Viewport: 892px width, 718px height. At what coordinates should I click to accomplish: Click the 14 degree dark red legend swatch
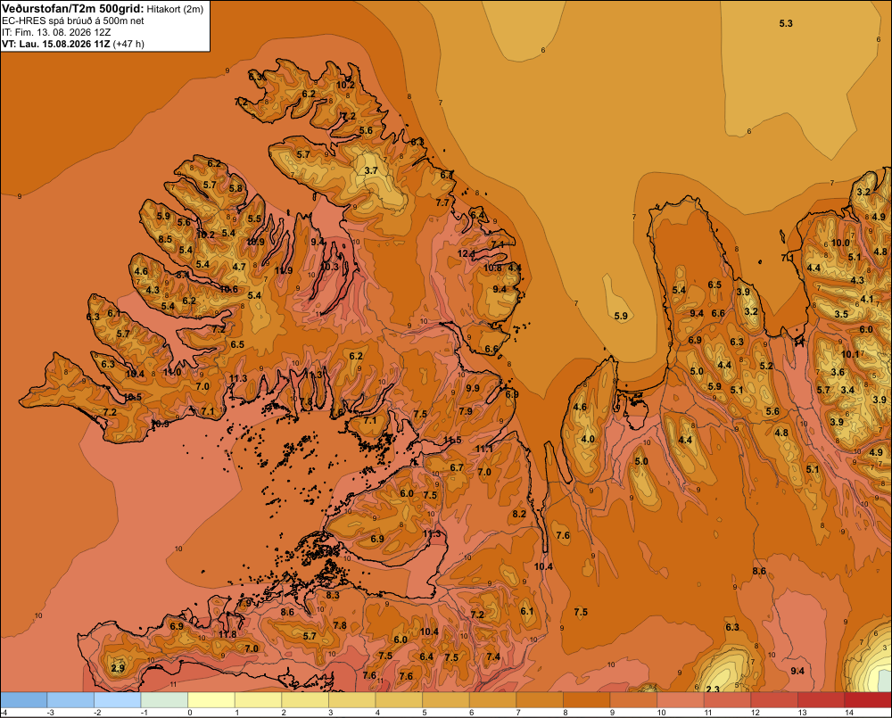(868, 700)
